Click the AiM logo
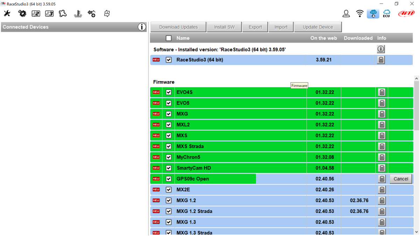420x236 pixels. (x=406, y=14)
